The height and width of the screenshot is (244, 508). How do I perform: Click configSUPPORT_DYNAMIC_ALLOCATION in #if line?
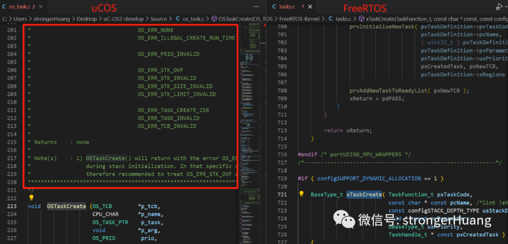(369, 179)
